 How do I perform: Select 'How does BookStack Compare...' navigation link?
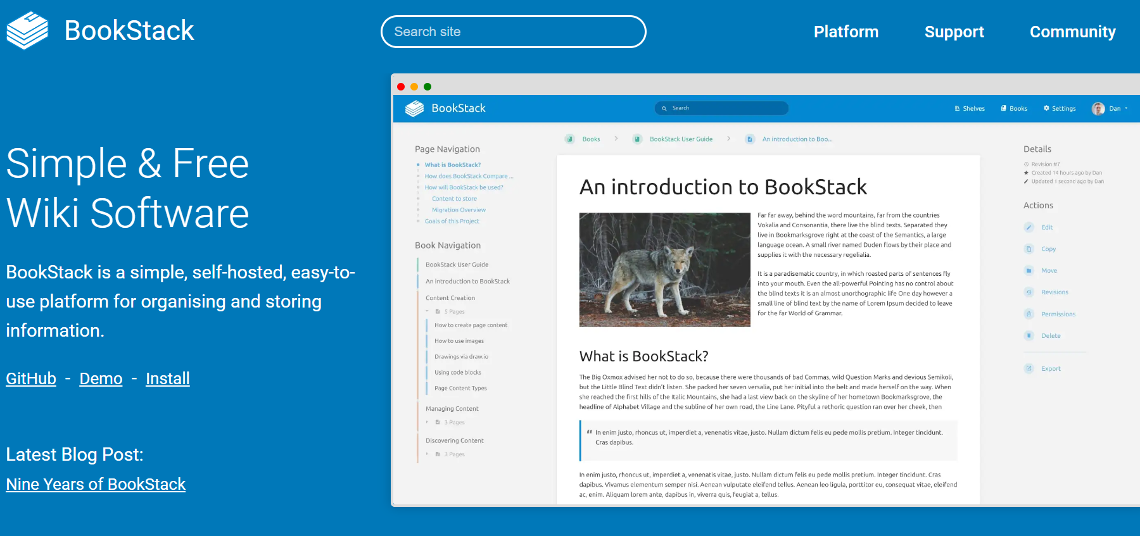(469, 177)
